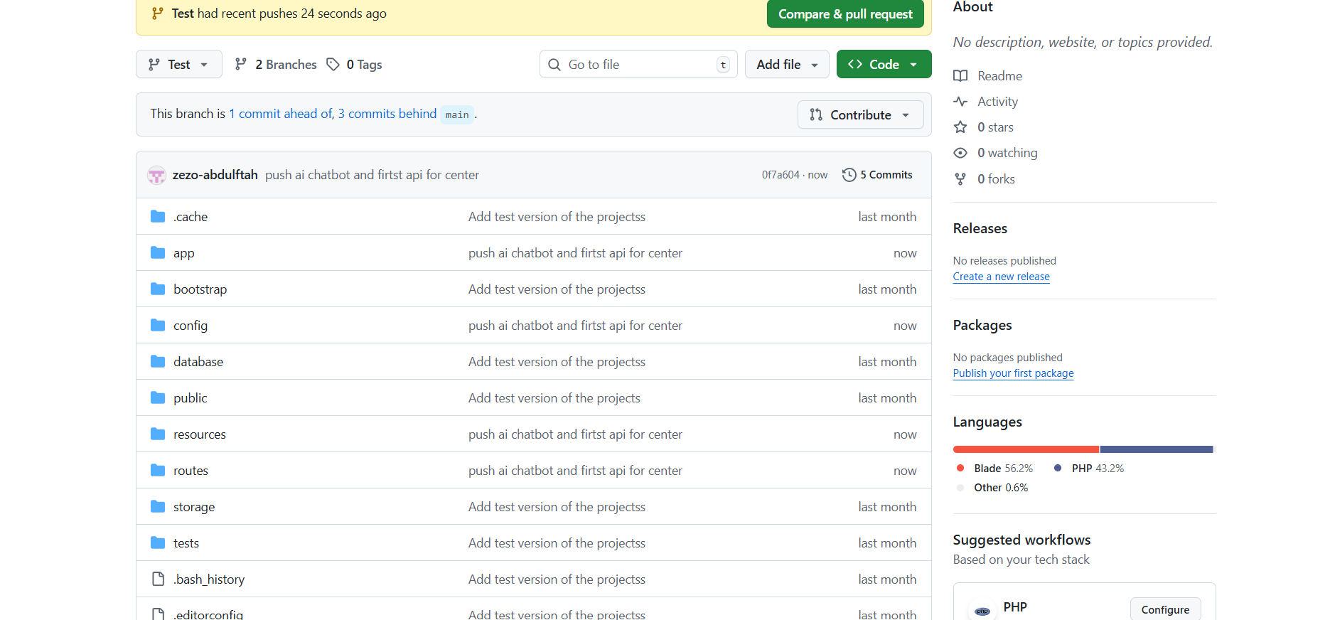
Task: Click the forks icon in About
Action: pos(960,179)
